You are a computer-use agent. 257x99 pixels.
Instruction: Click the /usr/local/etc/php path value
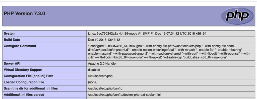pyautogui.click(x=100, y=76)
